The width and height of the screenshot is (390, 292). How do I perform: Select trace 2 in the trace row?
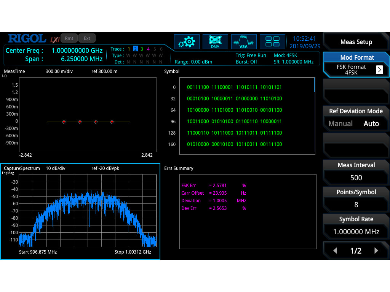[x=135, y=49]
